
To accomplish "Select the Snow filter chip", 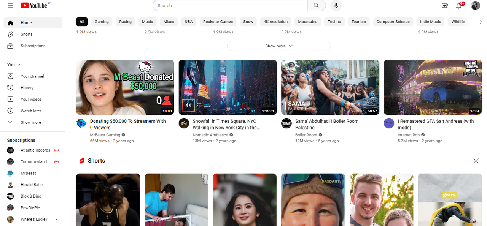I will coord(248,22).
